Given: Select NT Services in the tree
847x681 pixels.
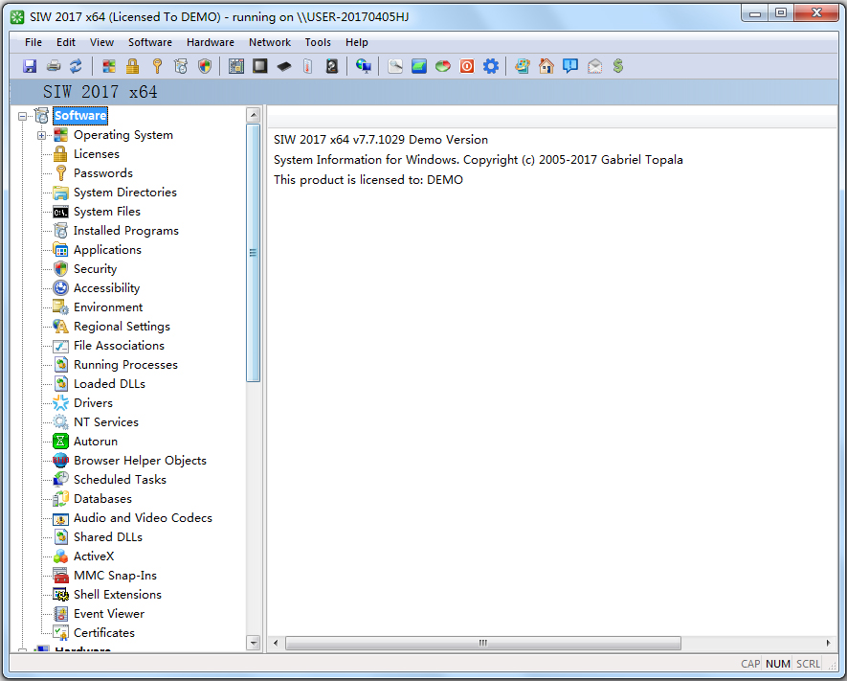Looking at the screenshot, I should [x=106, y=422].
